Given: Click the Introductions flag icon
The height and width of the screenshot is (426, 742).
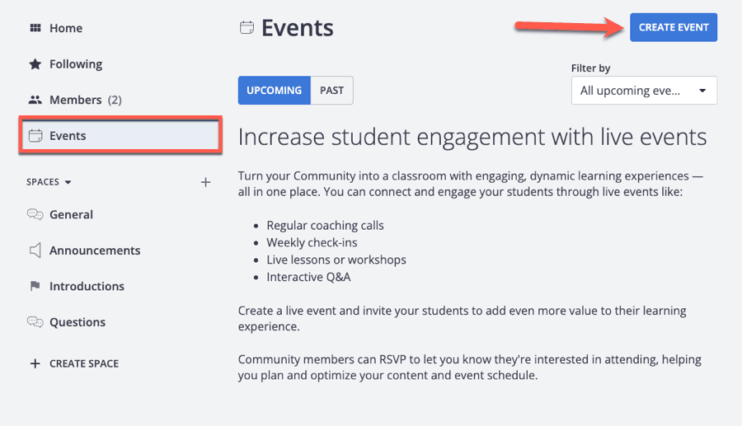Looking at the screenshot, I should pyautogui.click(x=35, y=287).
